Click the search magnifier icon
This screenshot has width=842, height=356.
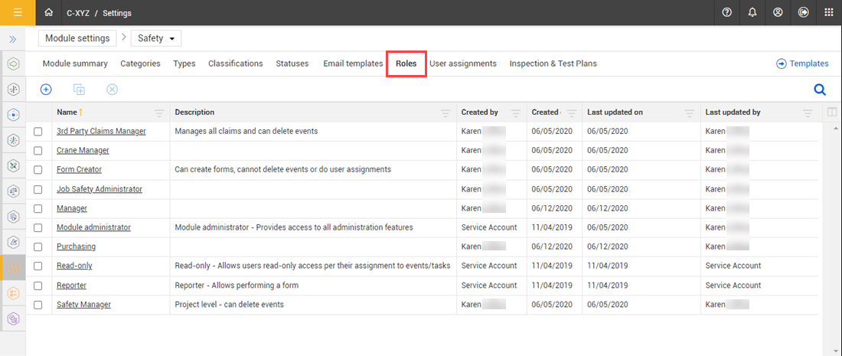pyautogui.click(x=819, y=90)
